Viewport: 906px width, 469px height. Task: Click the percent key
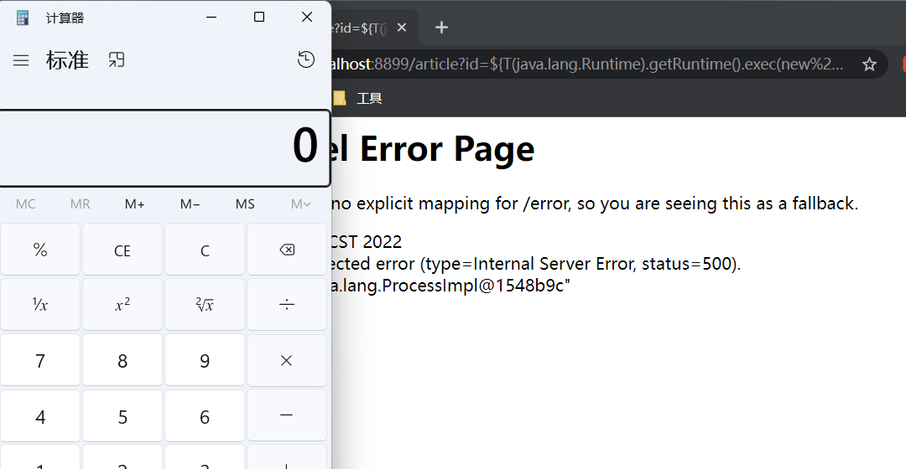40,250
